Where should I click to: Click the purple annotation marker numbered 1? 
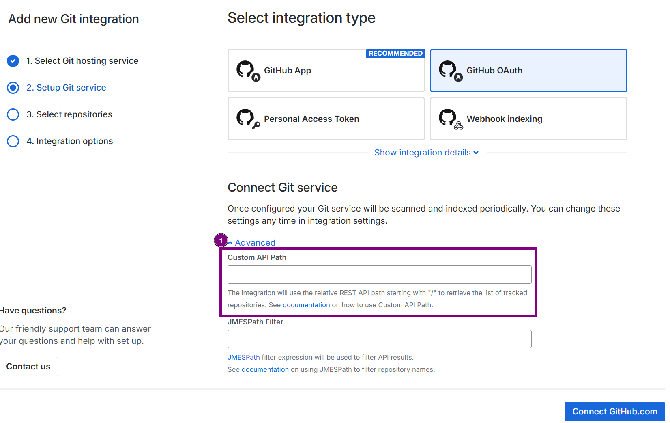coord(221,241)
